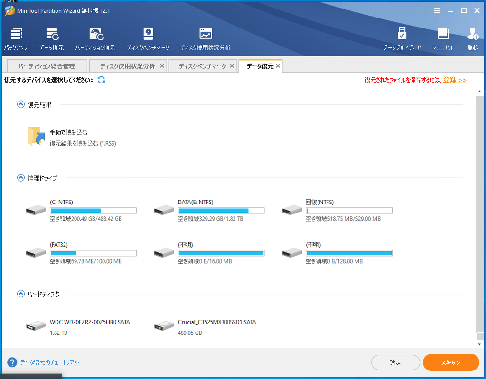Collapse the 論理ドライブ section
This screenshot has width=486, height=379.
coord(20,178)
